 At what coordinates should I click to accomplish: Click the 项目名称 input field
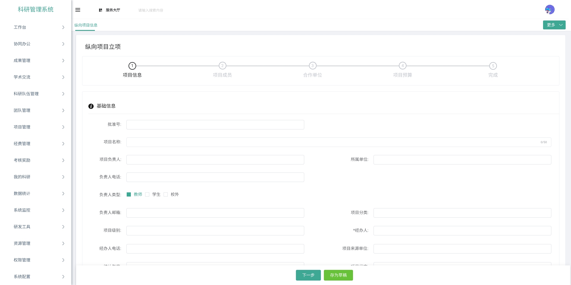click(x=333, y=142)
